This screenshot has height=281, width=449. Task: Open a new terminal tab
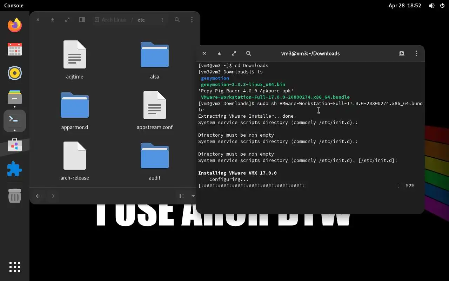[402, 53]
